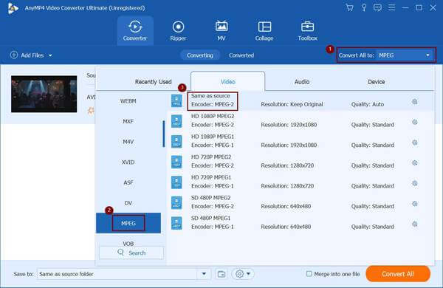Screen dimensions: 443x288
Task: Click the HD 1080P MPEG1 format file icon
Action: coord(176,141)
